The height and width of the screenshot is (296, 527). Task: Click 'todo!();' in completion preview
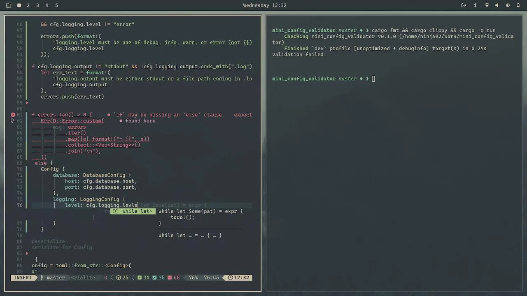pos(182,217)
